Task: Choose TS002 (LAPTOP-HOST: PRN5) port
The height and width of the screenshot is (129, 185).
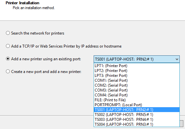Action: (x=137, y=115)
